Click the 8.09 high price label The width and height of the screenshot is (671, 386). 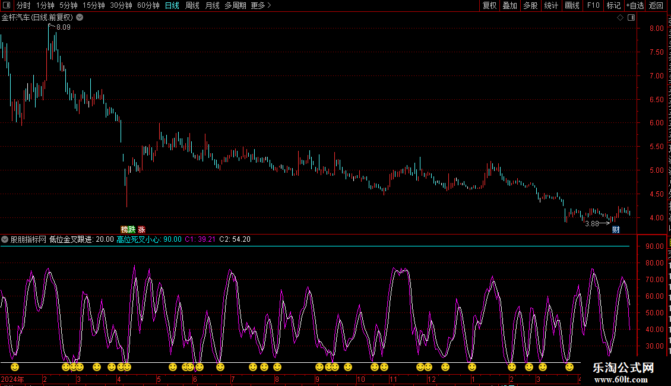pos(64,27)
